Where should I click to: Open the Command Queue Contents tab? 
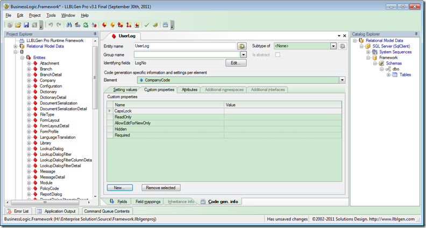107,211
